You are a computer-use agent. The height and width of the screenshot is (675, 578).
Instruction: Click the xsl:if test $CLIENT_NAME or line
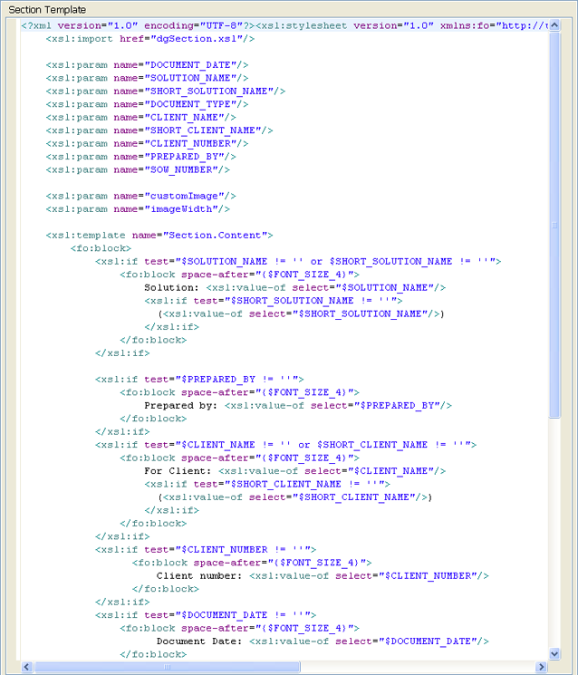pos(285,445)
